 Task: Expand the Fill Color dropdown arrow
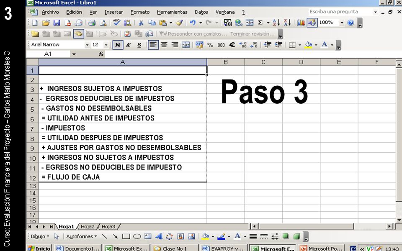coord(316,45)
